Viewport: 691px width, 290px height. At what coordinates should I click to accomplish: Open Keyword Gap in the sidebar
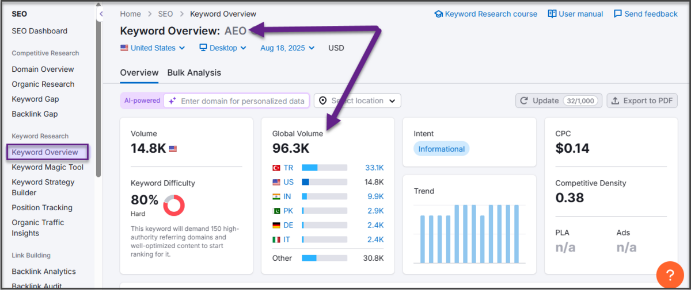35,99
